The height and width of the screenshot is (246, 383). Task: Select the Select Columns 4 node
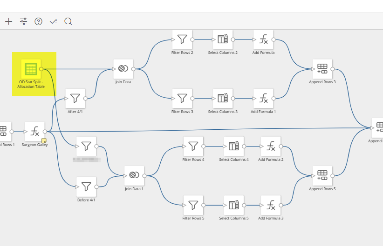[234, 146]
